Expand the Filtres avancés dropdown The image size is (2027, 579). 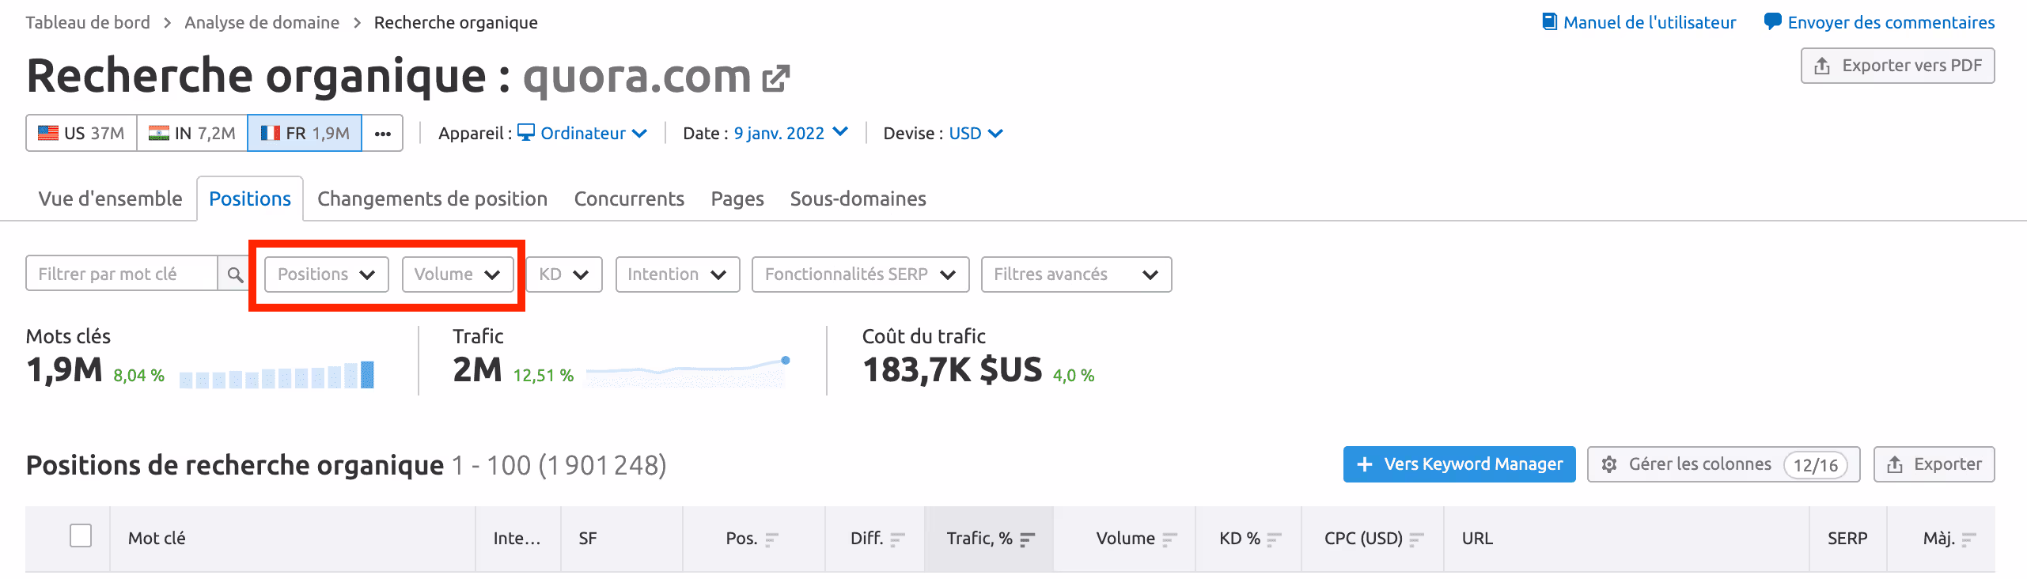(1076, 274)
